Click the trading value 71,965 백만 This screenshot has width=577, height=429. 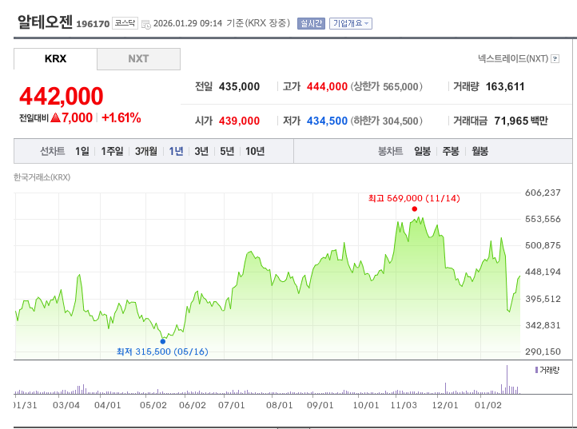(521, 121)
